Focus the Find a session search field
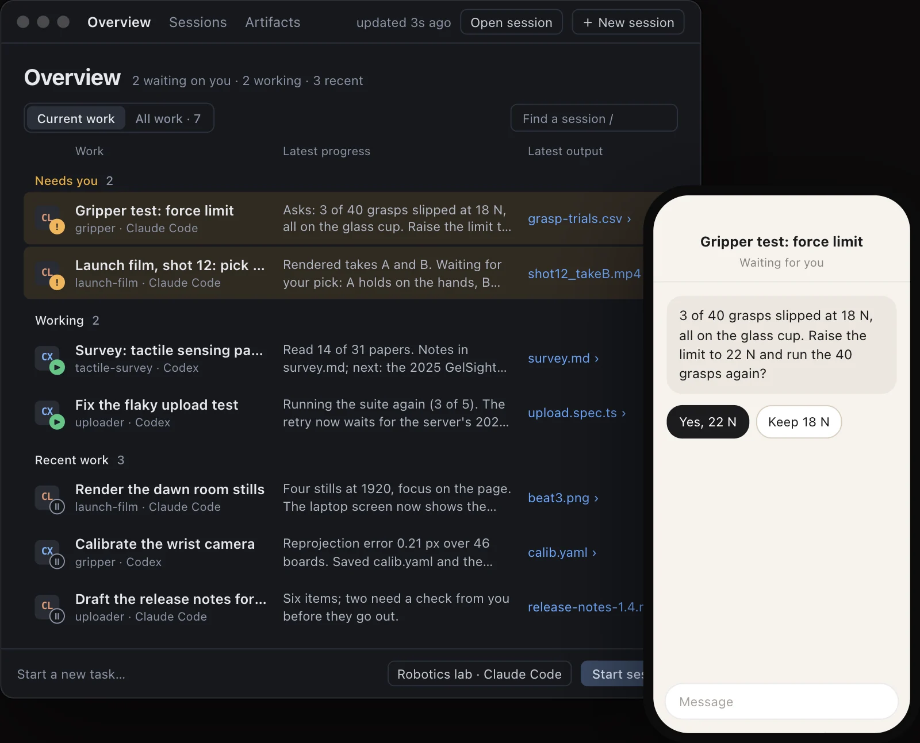 click(x=594, y=118)
